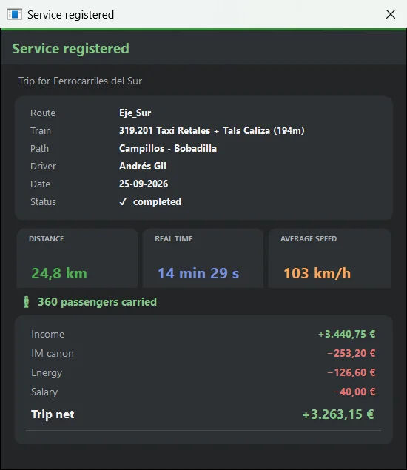The width and height of the screenshot is (407, 470).
Task: Click the real time value '14 min 29 s'
Action: 198,273
